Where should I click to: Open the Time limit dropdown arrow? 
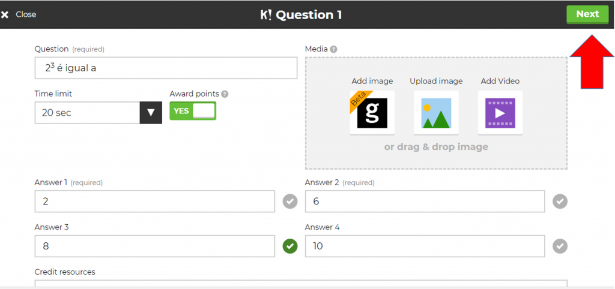coord(151,113)
